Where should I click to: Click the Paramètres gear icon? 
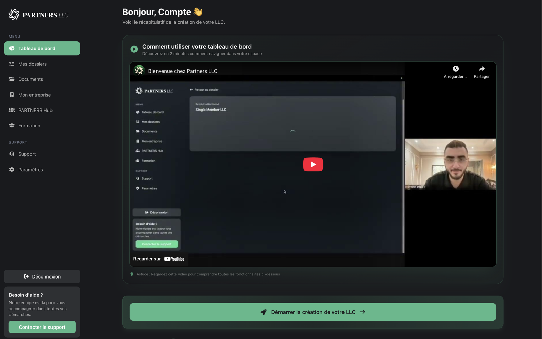coord(12,170)
